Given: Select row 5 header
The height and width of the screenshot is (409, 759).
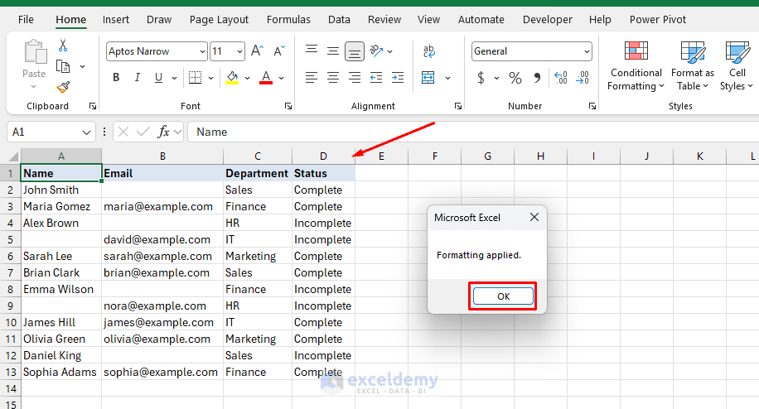Looking at the screenshot, I should click(x=10, y=240).
